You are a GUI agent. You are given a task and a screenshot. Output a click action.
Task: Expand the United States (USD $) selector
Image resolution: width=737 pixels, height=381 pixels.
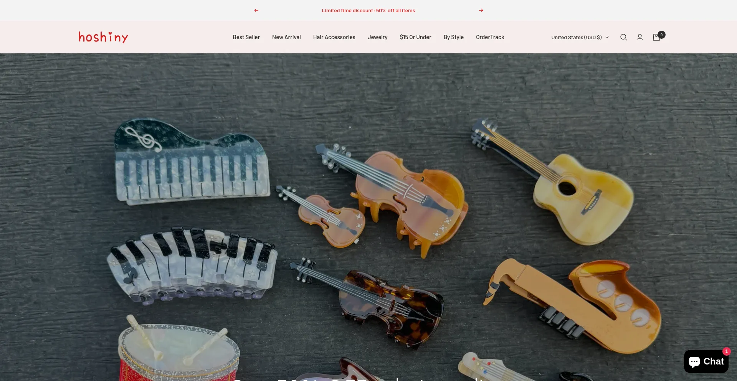click(580, 37)
